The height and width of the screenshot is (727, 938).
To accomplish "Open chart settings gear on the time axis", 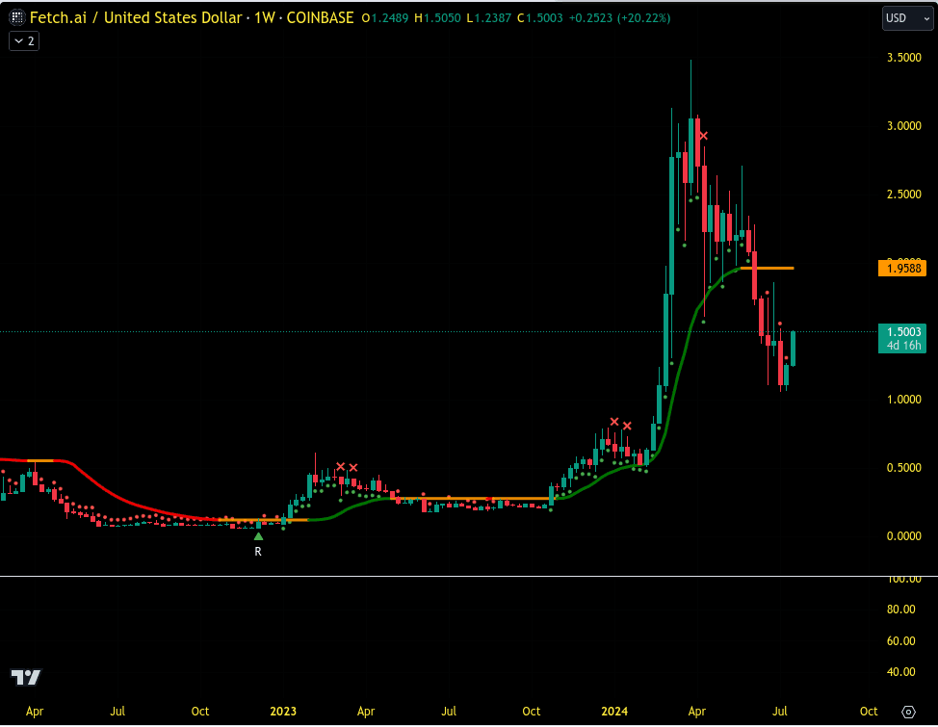I will [x=908, y=712].
